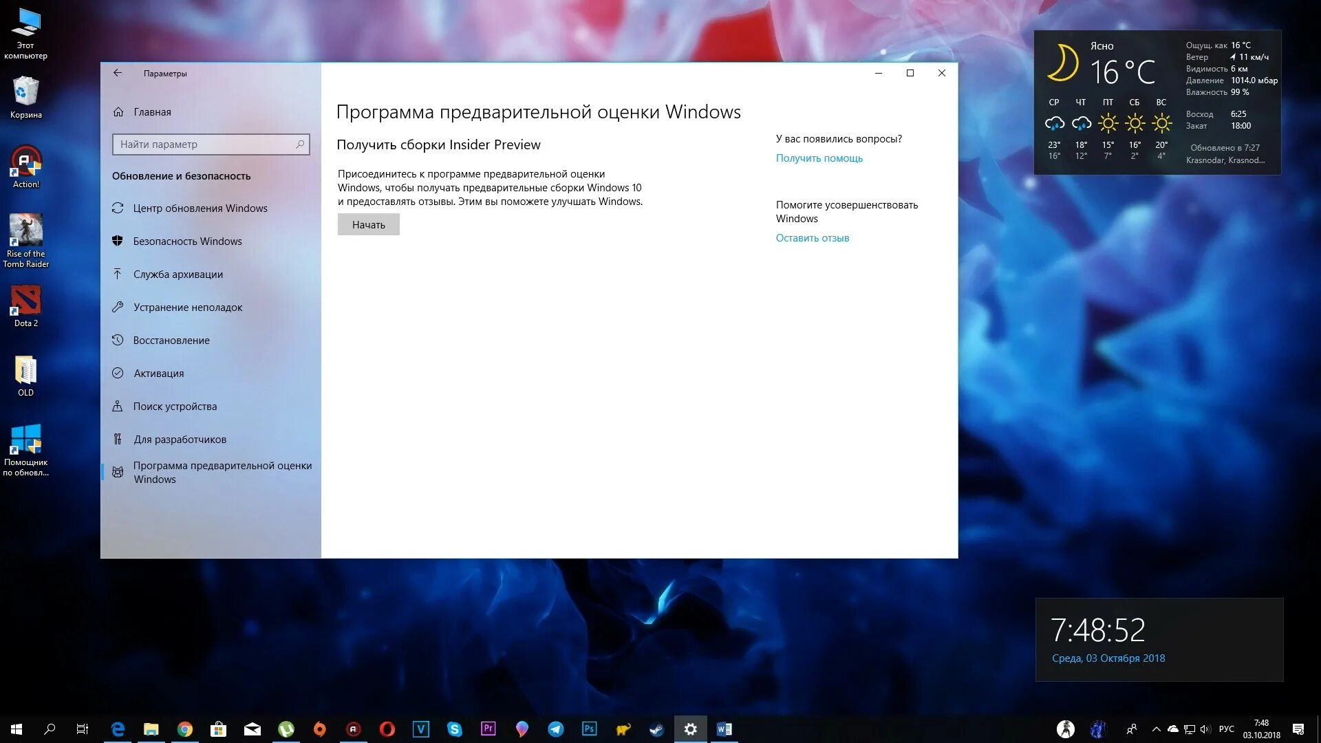Open the Активация page
Image resolution: width=1321 pixels, height=743 pixels.
(158, 374)
